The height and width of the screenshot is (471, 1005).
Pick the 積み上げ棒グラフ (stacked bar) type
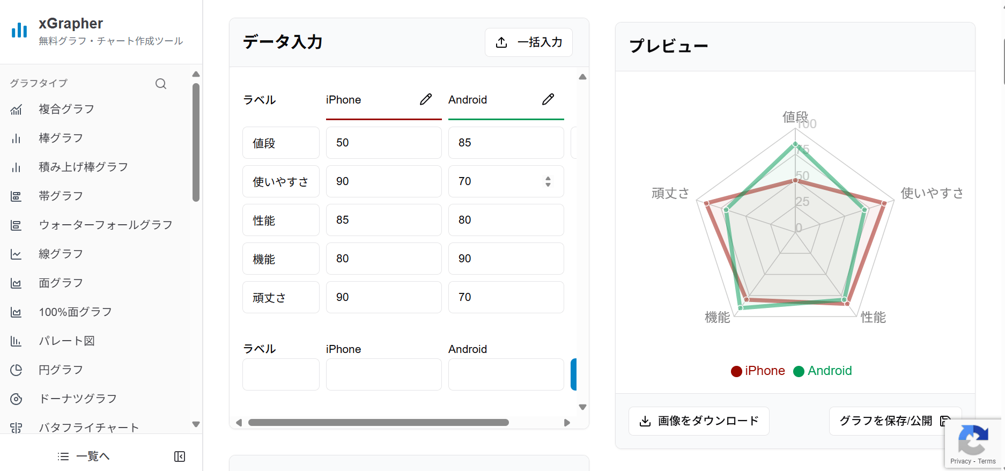point(83,167)
